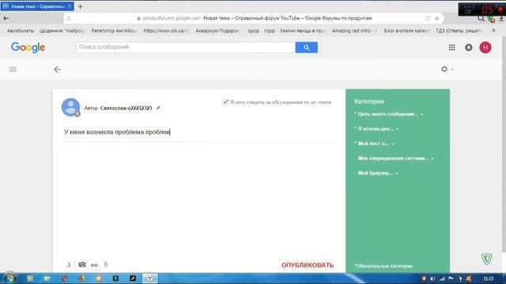Screen dimensions: 506x284
Task: Open the Google apps grid
Action: point(451,47)
